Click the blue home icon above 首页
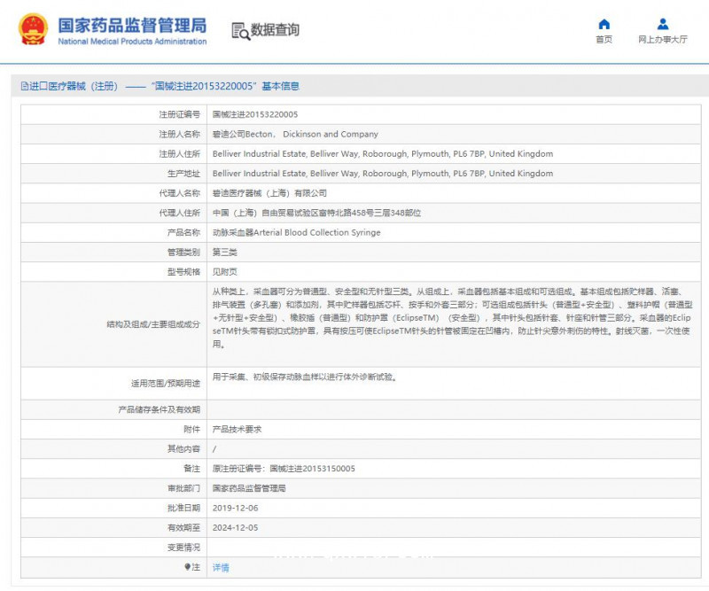This screenshot has height=591, width=709. (604, 23)
